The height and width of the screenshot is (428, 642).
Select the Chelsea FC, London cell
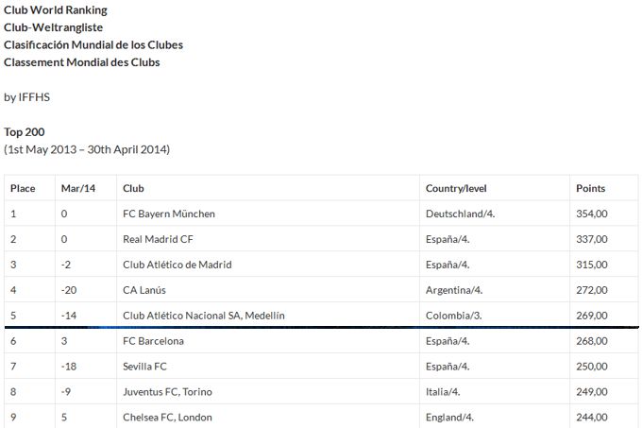168,418
